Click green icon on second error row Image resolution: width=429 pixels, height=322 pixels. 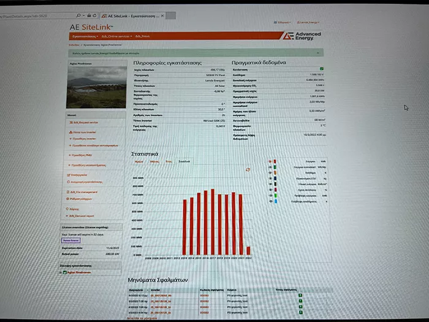[300, 301]
